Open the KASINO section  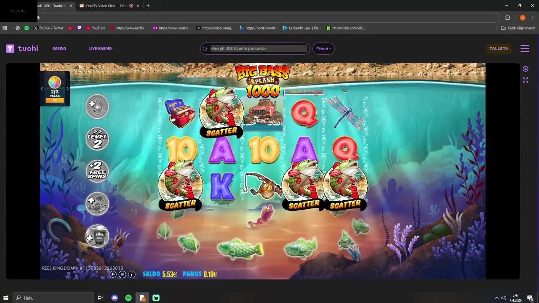(59, 48)
